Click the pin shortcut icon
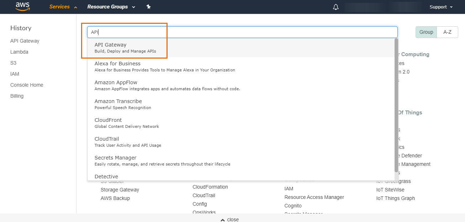Image resolution: width=465 pixels, height=222 pixels. (x=149, y=7)
